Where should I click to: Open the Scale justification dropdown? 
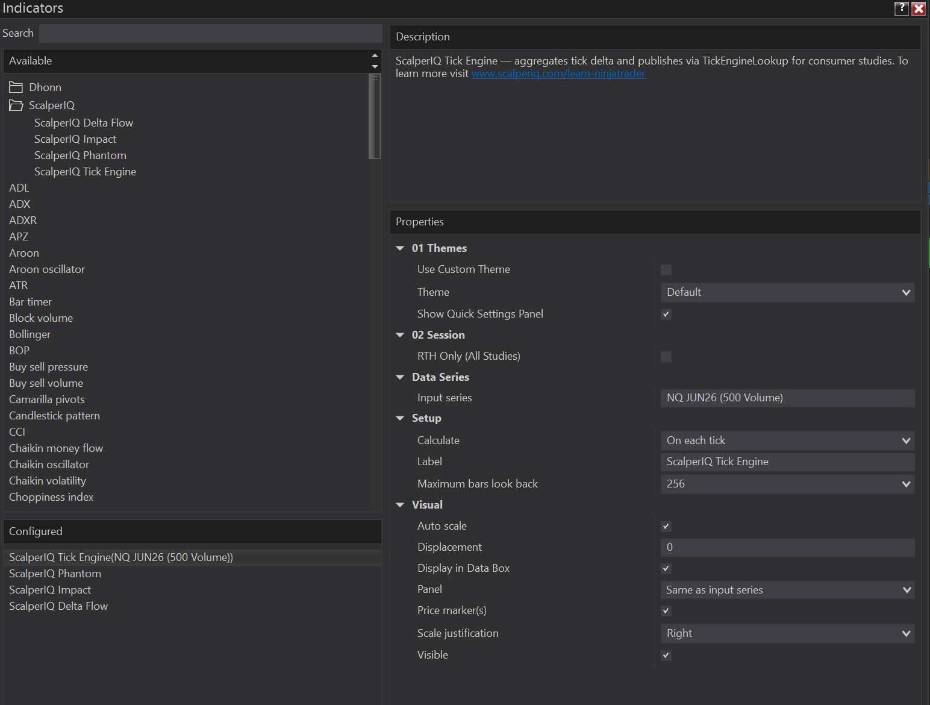click(x=787, y=633)
